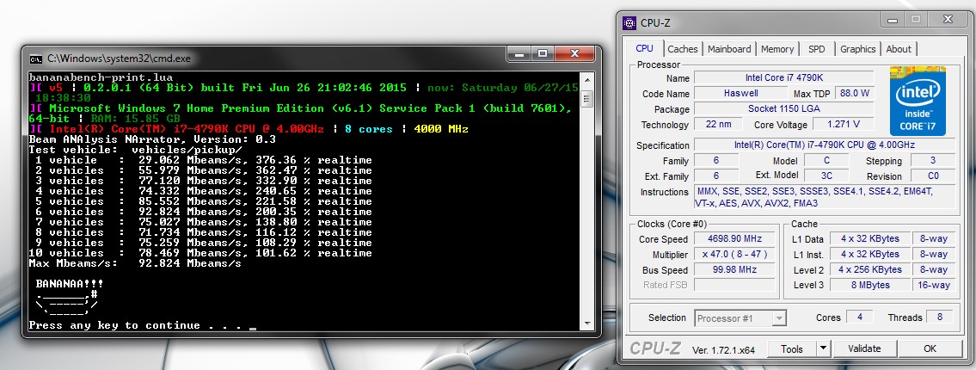Click the L1 Inst. value 4 x 32 KBytes
The image size is (976, 370).
point(869,254)
